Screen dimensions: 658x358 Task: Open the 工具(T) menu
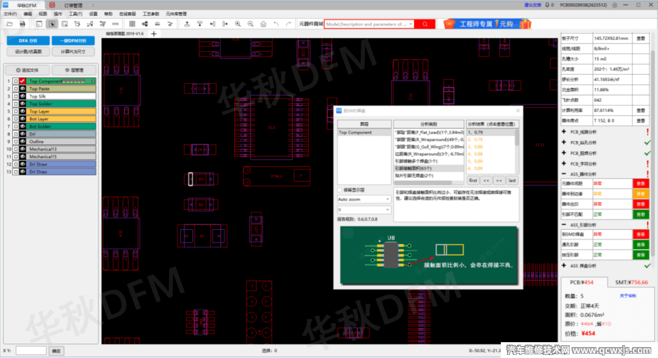[x=76, y=13]
